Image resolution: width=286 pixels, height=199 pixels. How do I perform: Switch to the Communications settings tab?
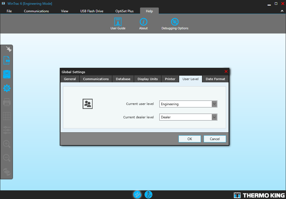(96, 79)
